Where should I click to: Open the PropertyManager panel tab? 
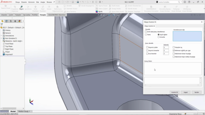7,21
